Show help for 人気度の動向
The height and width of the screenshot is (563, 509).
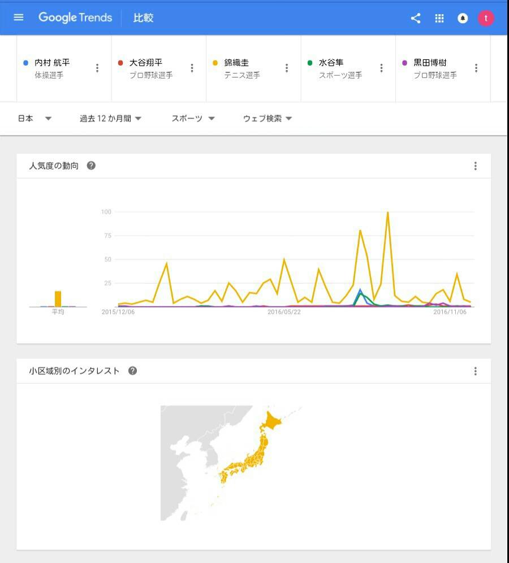click(91, 166)
